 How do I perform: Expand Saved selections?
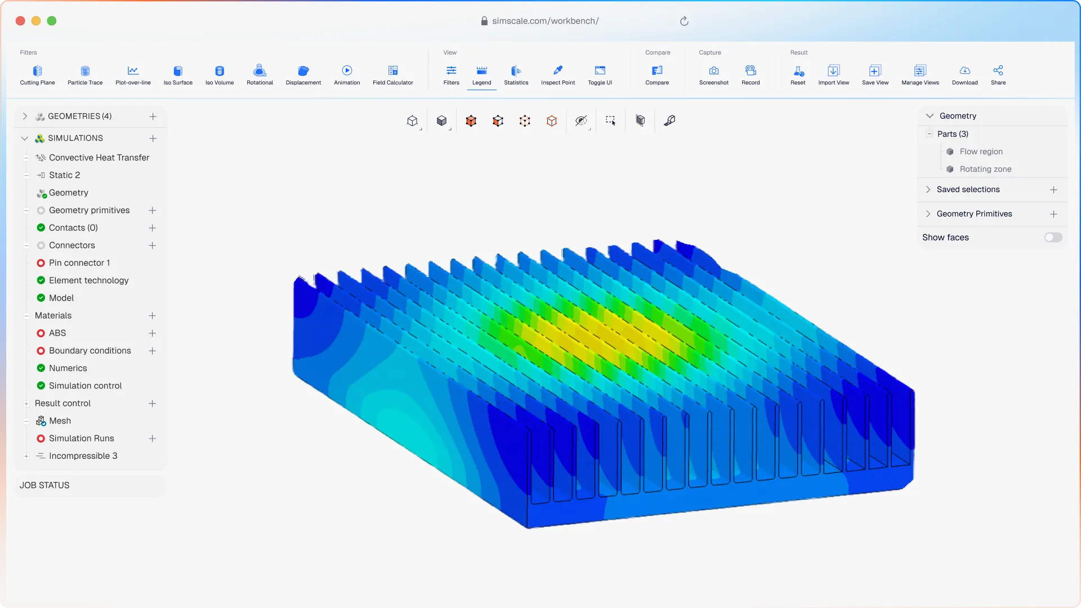pos(928,190)
